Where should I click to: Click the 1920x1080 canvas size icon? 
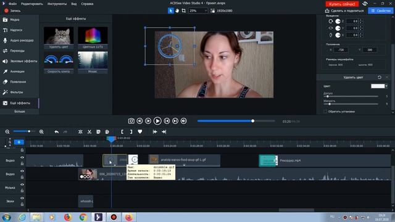click(x=213, y=10)
